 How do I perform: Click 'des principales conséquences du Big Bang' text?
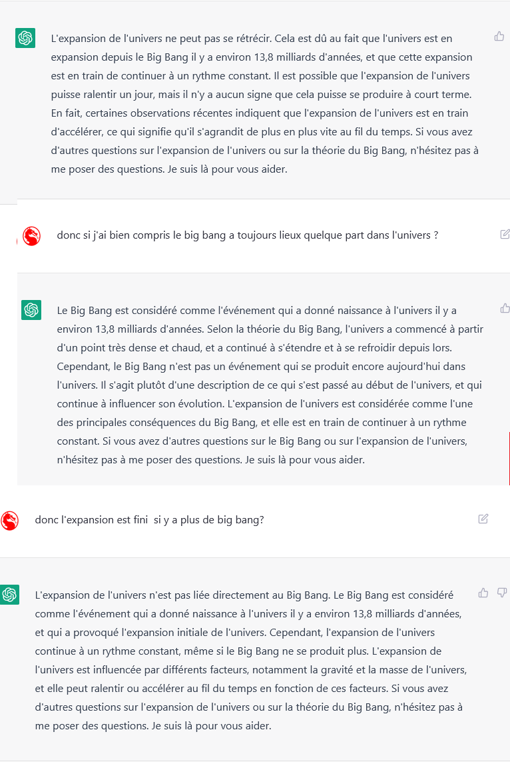pos(262,423)
